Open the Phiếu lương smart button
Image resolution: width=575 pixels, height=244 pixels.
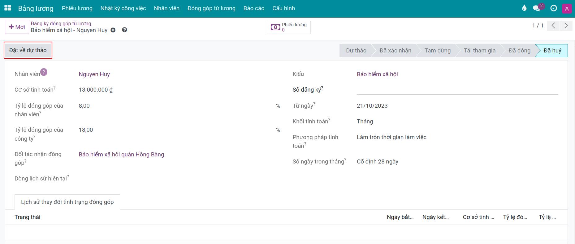[288, 27]
